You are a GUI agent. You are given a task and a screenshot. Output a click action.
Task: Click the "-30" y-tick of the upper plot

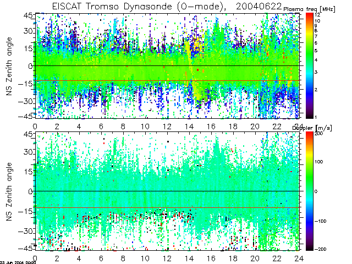25,101
